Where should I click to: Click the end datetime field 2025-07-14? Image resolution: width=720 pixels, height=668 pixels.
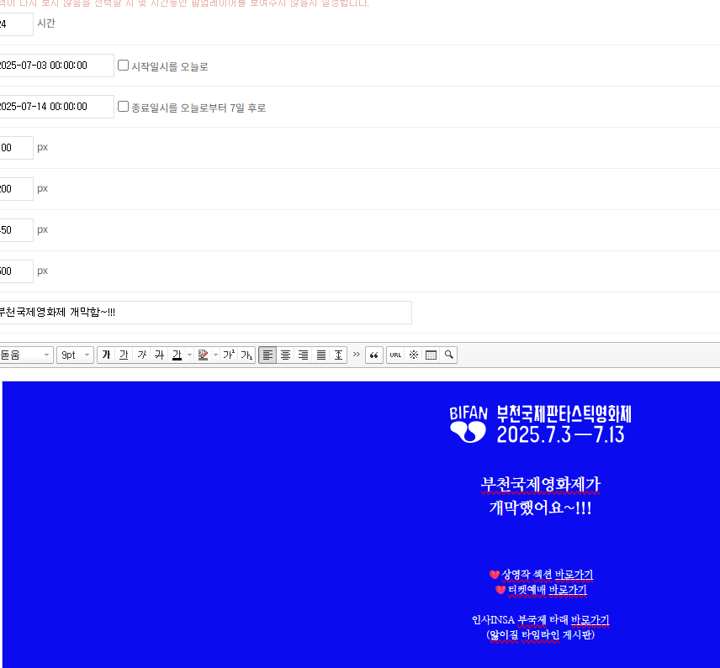pyautogui.click(x=56, y=107)
